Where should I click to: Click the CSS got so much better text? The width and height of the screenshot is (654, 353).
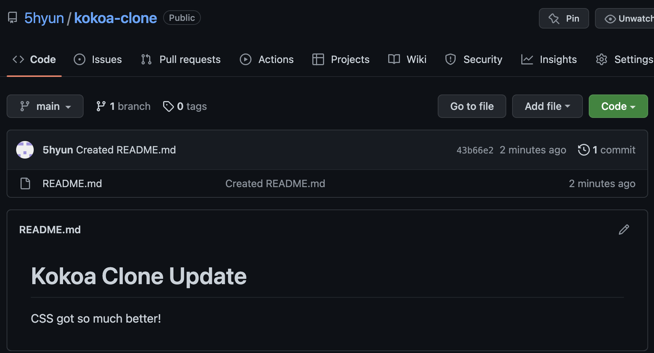pos(96,319)
